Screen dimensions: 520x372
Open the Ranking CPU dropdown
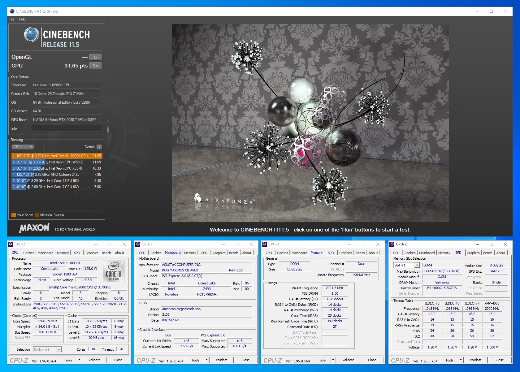tap(23, 147)
